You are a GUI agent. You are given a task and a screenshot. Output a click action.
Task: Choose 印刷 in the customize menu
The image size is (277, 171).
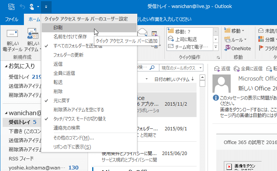click(89, 28)
